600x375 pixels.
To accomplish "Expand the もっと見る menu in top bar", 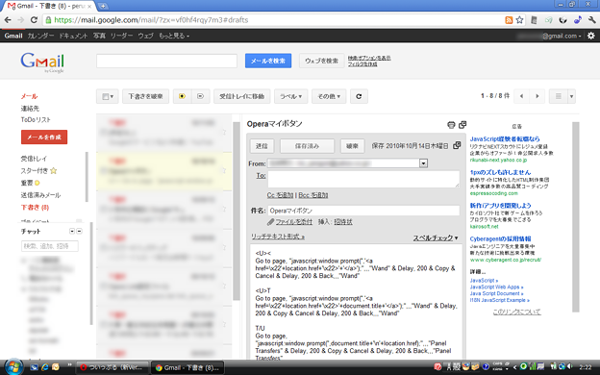I will [174, 36].
